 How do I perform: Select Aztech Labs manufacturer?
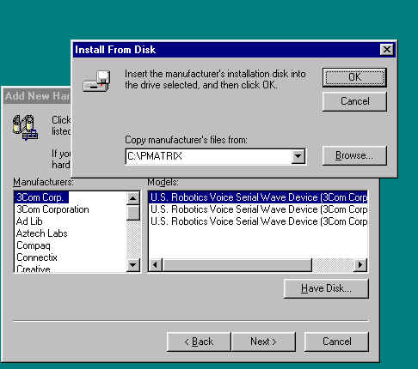click(42, 233)
